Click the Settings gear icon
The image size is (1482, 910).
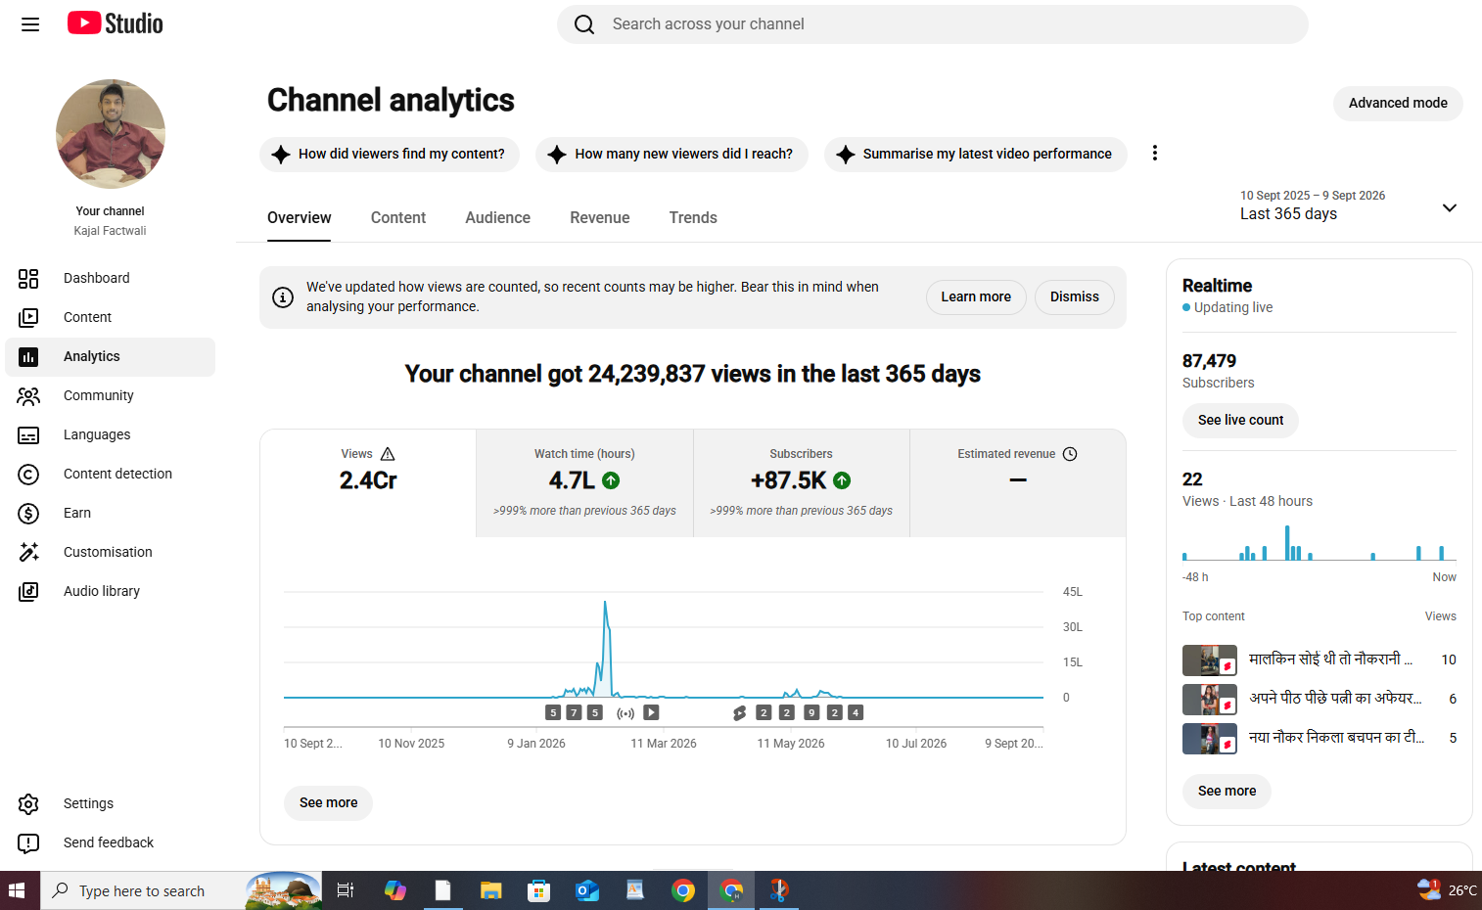(x=28, y=804)
